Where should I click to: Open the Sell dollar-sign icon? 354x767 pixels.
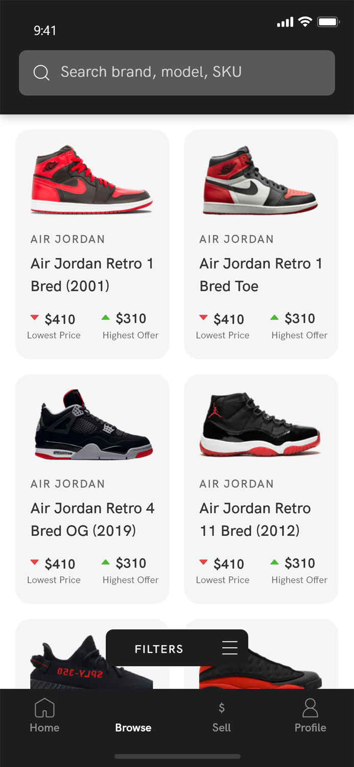pos(222,708)
